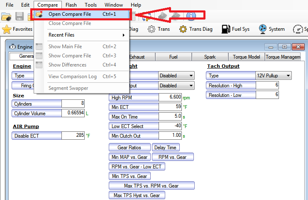Click the High RPM value field
The width and height of the screenshot is (308, 200).
pyautogui.click(x=170, y=97)
